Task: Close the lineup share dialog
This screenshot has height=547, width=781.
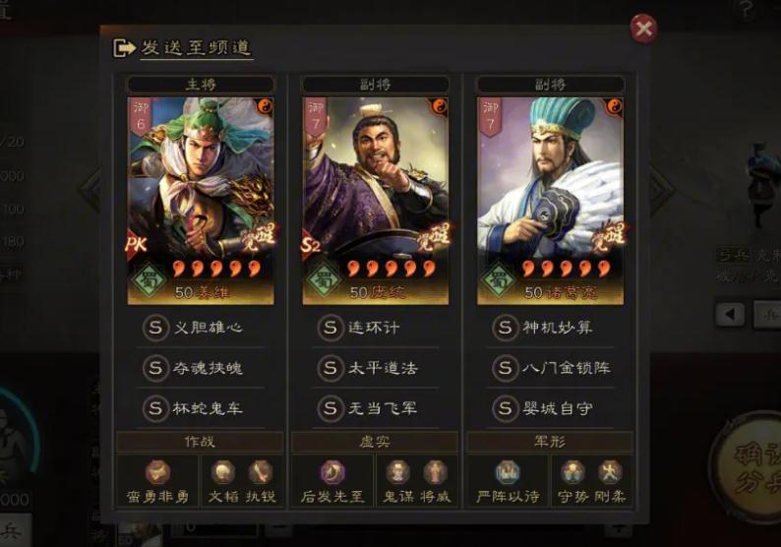Action: pyautogui.click(x=643, y=29)
